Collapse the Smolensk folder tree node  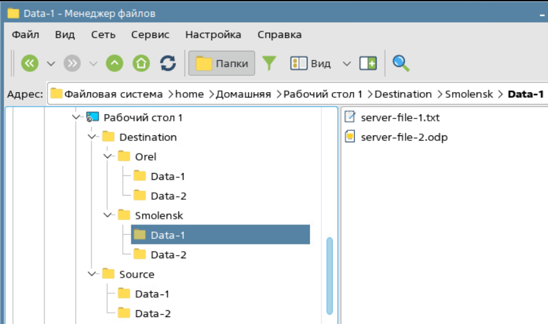[x=107, y=215]
